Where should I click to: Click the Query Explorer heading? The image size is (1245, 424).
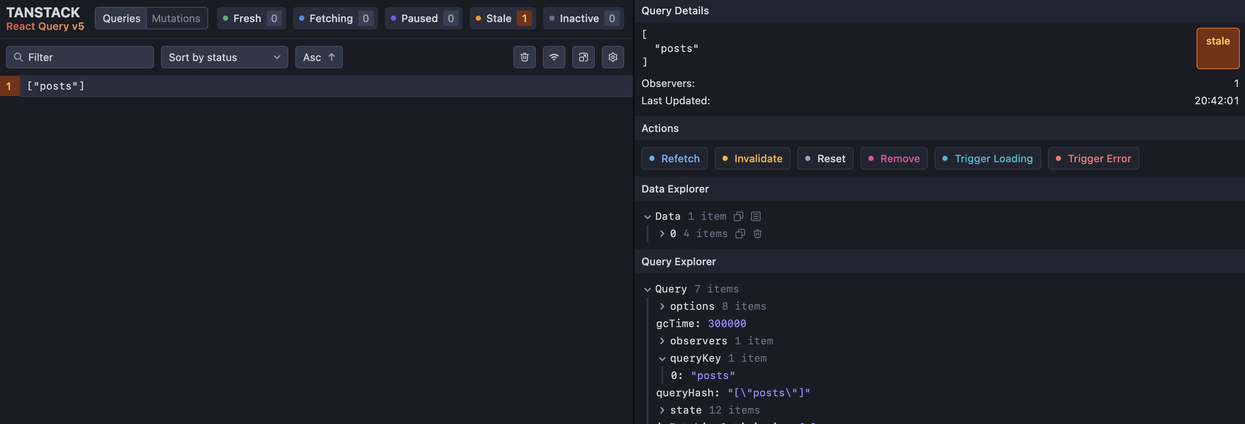(679, 261)
